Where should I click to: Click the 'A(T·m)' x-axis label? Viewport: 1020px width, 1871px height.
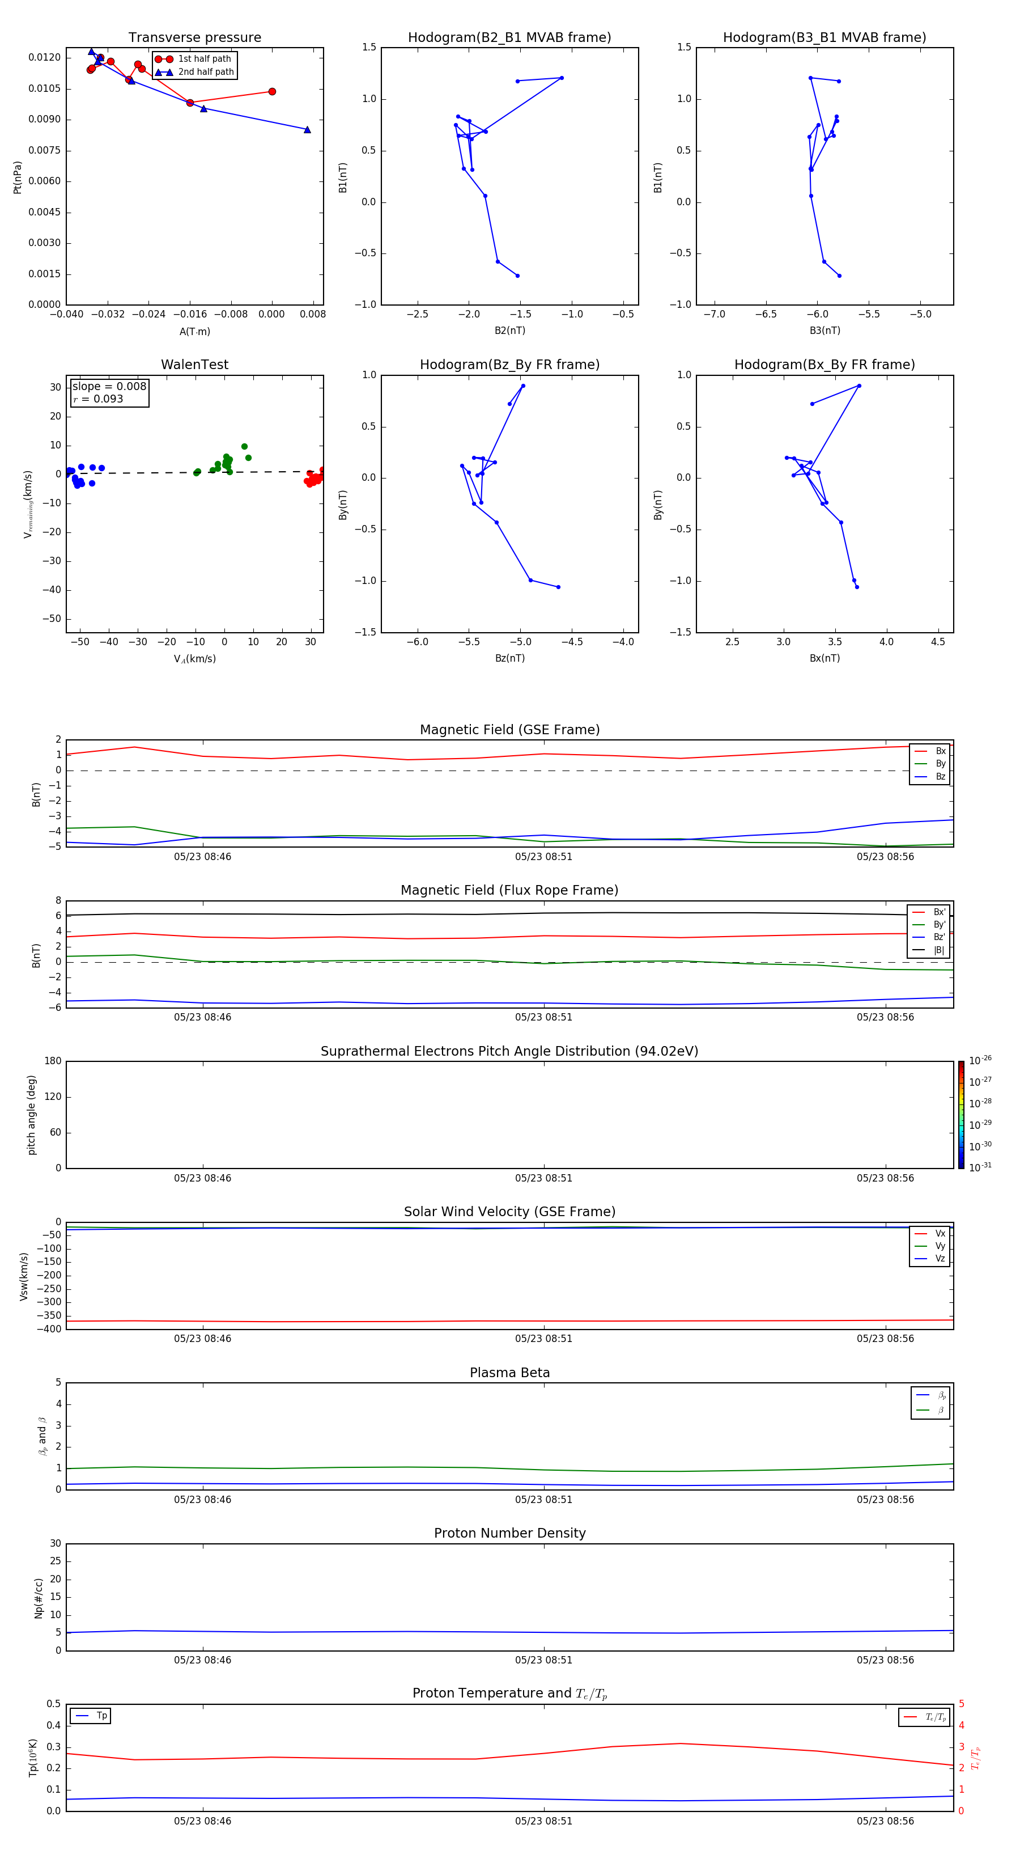(x=194, y=332)
